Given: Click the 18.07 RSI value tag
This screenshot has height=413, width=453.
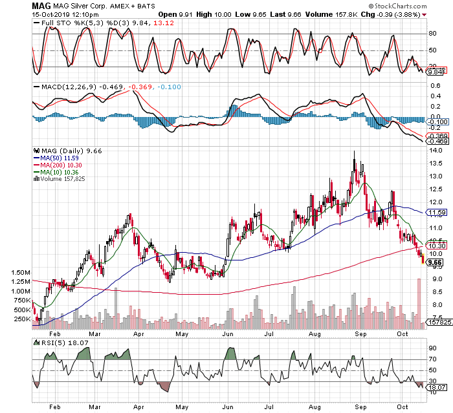Looking at the screenshot, I should [438, 387].
